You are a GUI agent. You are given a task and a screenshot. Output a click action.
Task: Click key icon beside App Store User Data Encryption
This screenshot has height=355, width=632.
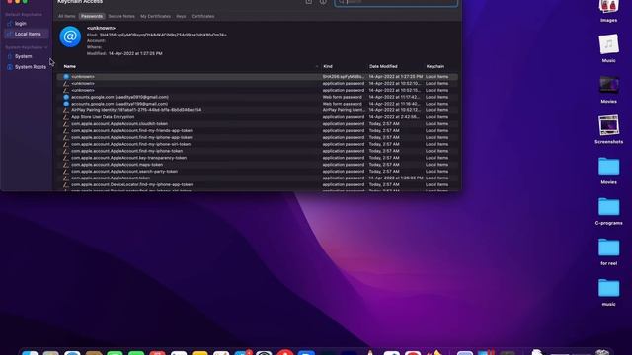point(66,117)
